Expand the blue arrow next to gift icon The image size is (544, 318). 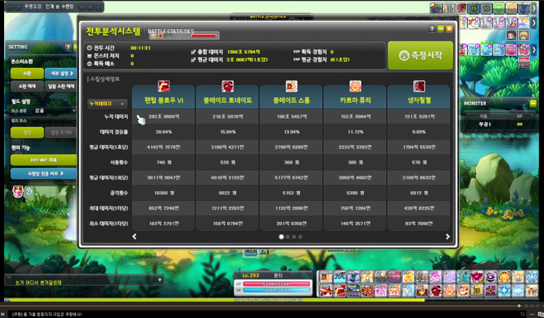pos(29,191)
